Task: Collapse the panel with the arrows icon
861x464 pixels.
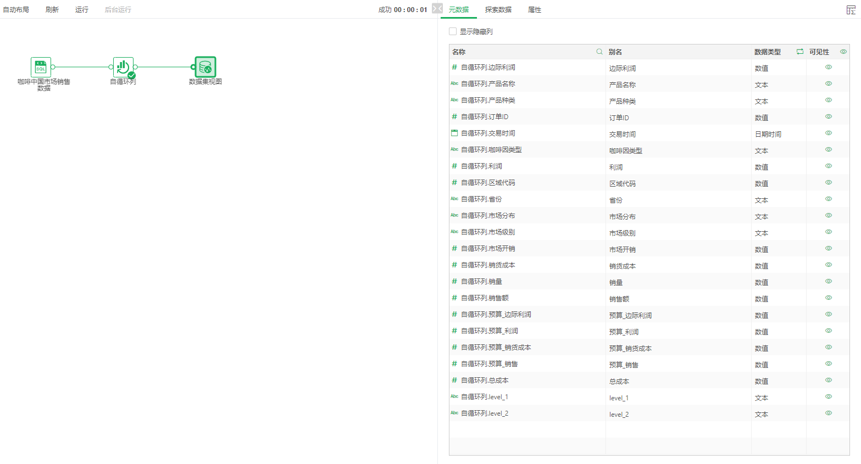Action: pyautogui.click(x=437, y=9)
